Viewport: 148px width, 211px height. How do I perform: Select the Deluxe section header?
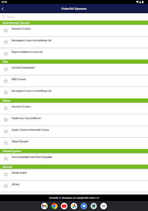74,101
